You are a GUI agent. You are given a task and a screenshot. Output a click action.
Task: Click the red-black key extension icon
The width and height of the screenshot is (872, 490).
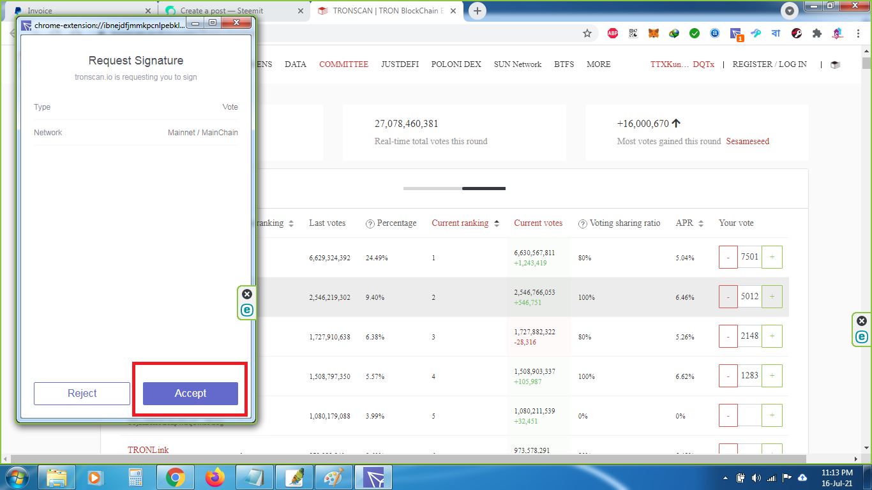(797, 33)
